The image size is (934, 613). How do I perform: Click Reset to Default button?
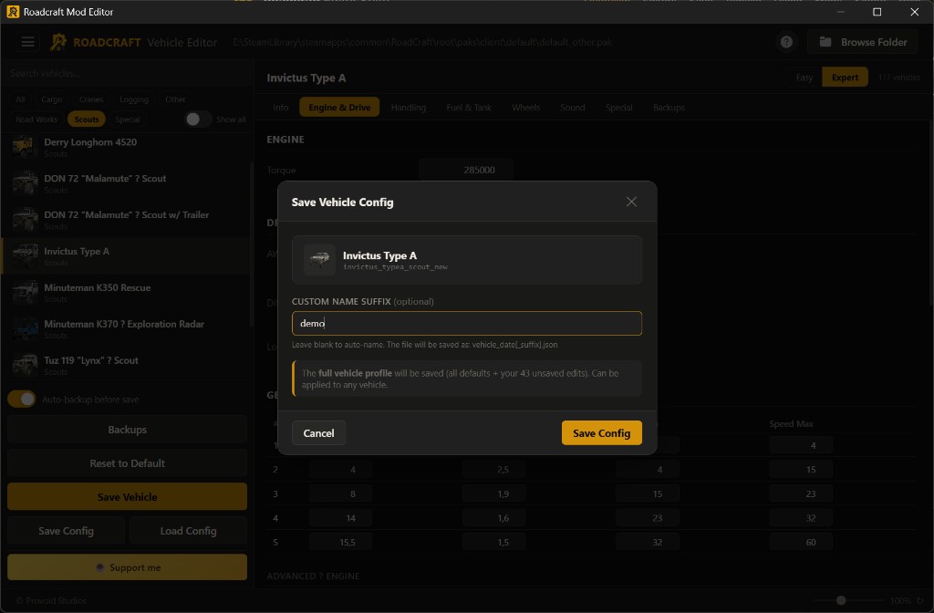pos(127,462)
